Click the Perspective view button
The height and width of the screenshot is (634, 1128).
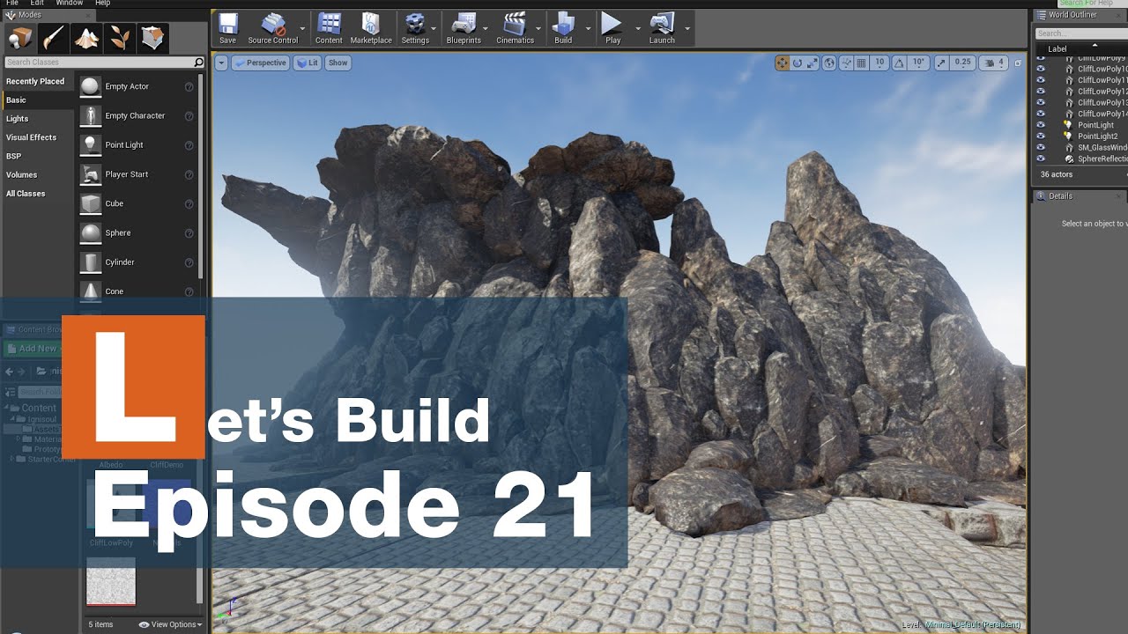[261, 63]
